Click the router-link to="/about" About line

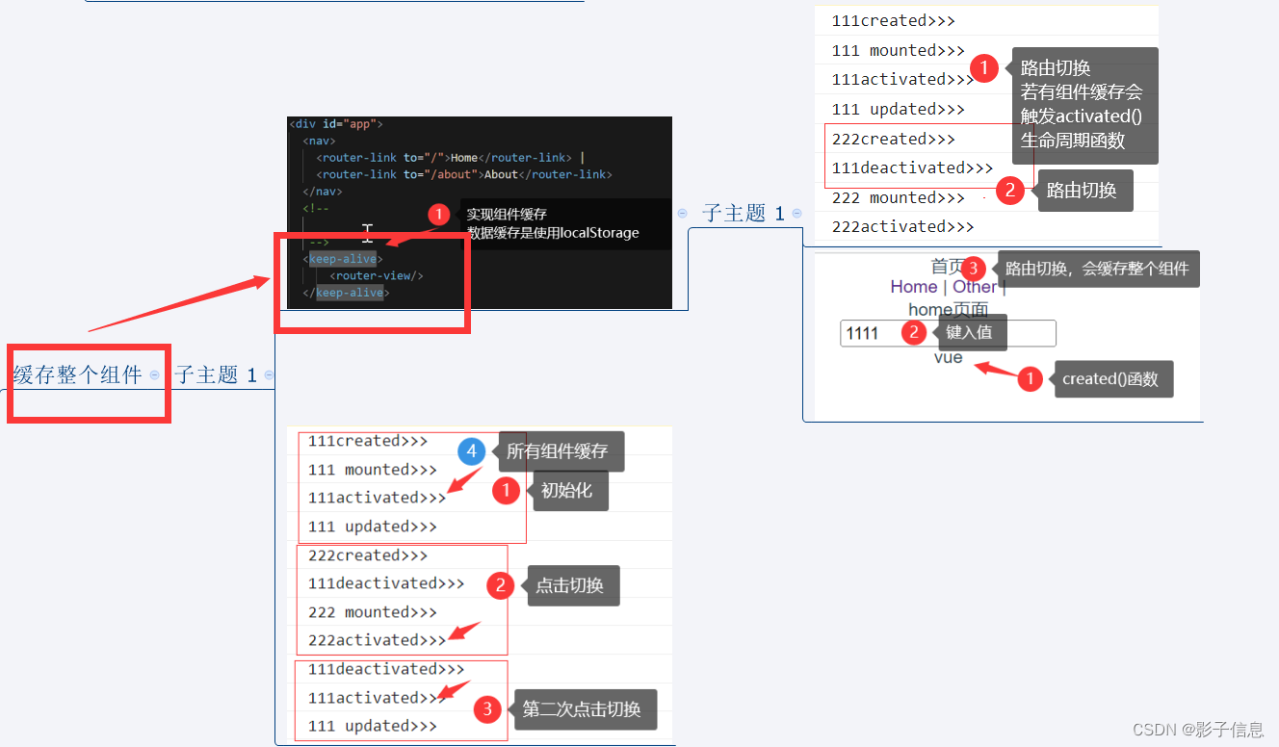464,174
